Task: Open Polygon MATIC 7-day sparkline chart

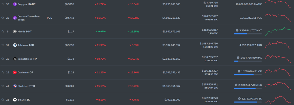Action: click(278, 4)
